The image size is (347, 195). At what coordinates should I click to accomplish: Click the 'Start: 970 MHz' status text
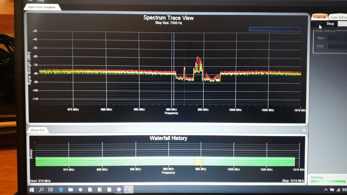point(40,181)
